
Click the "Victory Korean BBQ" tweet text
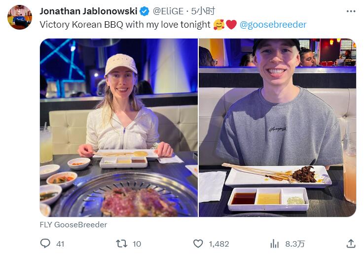point(125,24)
